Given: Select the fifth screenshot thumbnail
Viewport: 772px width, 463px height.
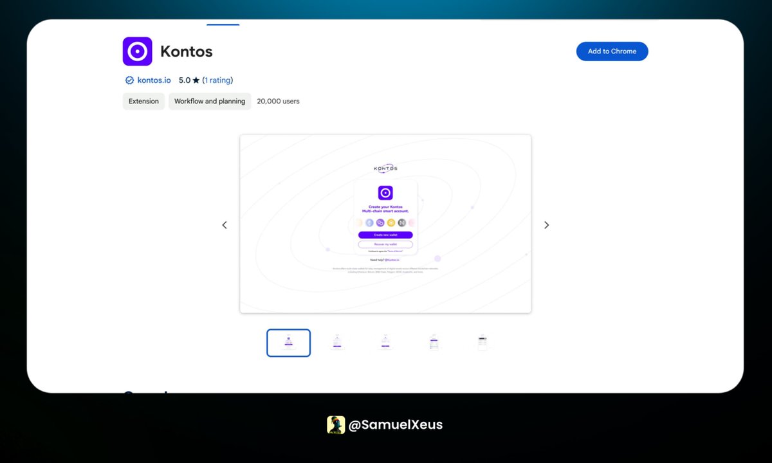Looking at the screenshot, I should [482, 343].
